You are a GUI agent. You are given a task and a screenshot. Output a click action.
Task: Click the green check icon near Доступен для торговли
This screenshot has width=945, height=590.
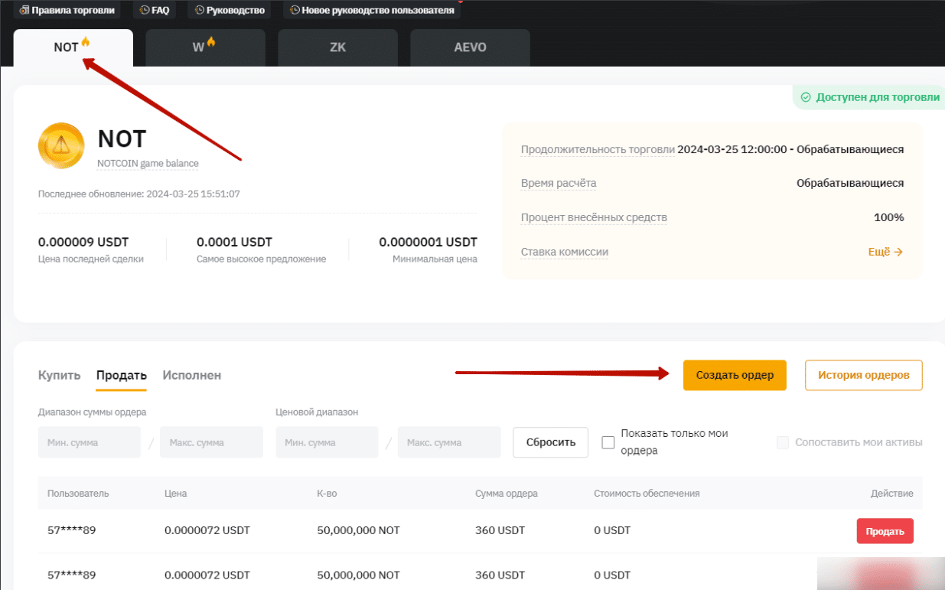coord(805,97)
